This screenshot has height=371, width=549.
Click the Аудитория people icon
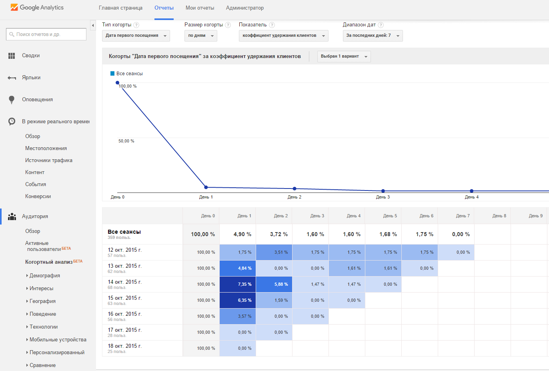tap(12, 217)
